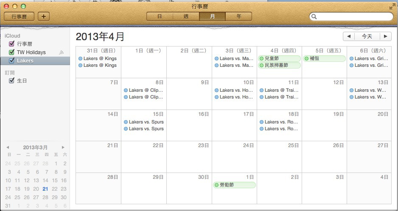This screenshot has width=398, height=211.
Task: Open first Lakers vs. Spurs event
Action: (x=144, y=122)
